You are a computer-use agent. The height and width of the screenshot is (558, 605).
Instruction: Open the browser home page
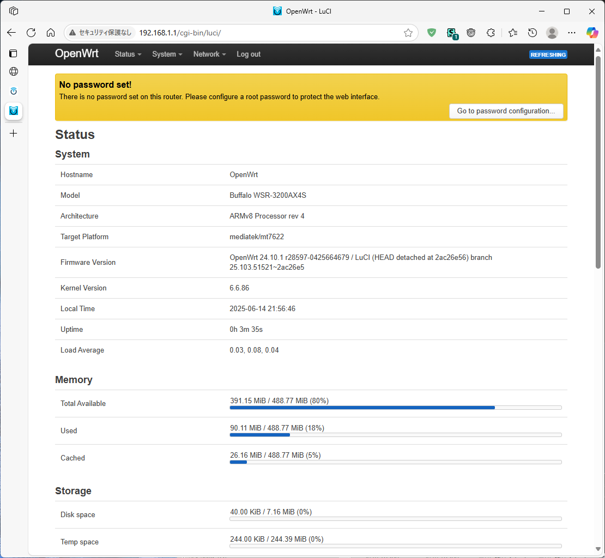(x=51, y=33)
